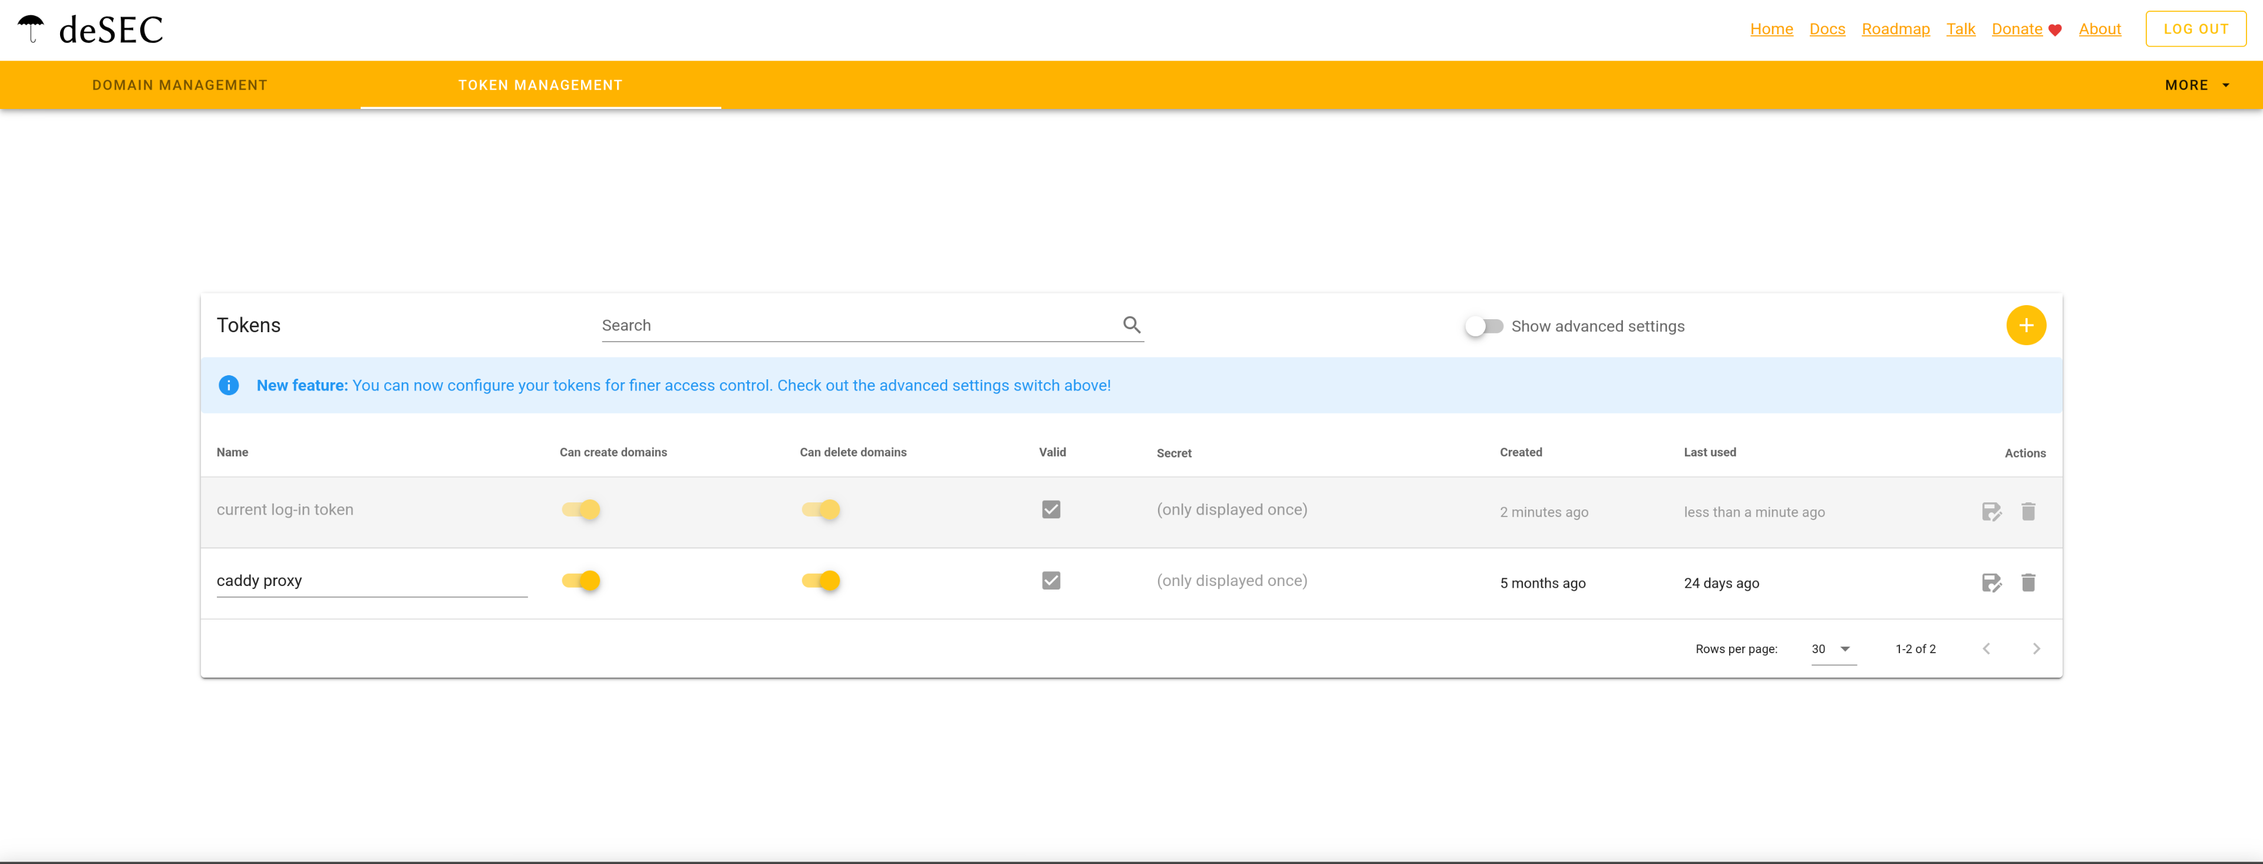Select the Token Management tab
The image size is (2263, 864).
click(x=539, y=85)
